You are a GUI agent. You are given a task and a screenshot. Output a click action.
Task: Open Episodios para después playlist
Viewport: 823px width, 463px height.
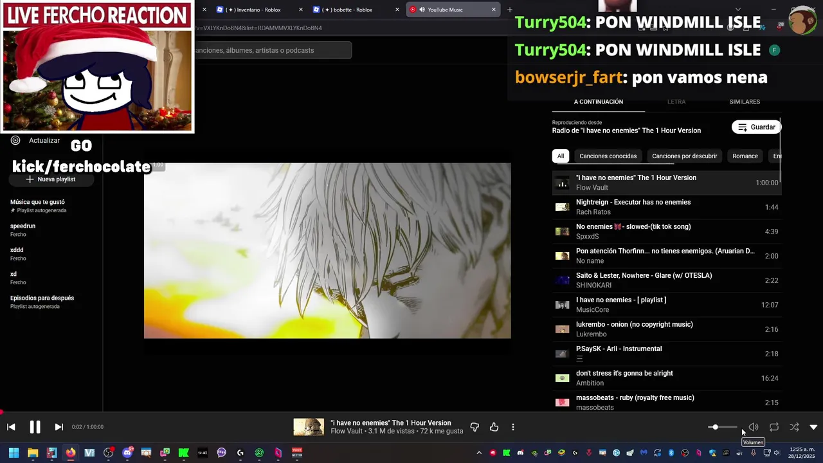tap(42, 302)
